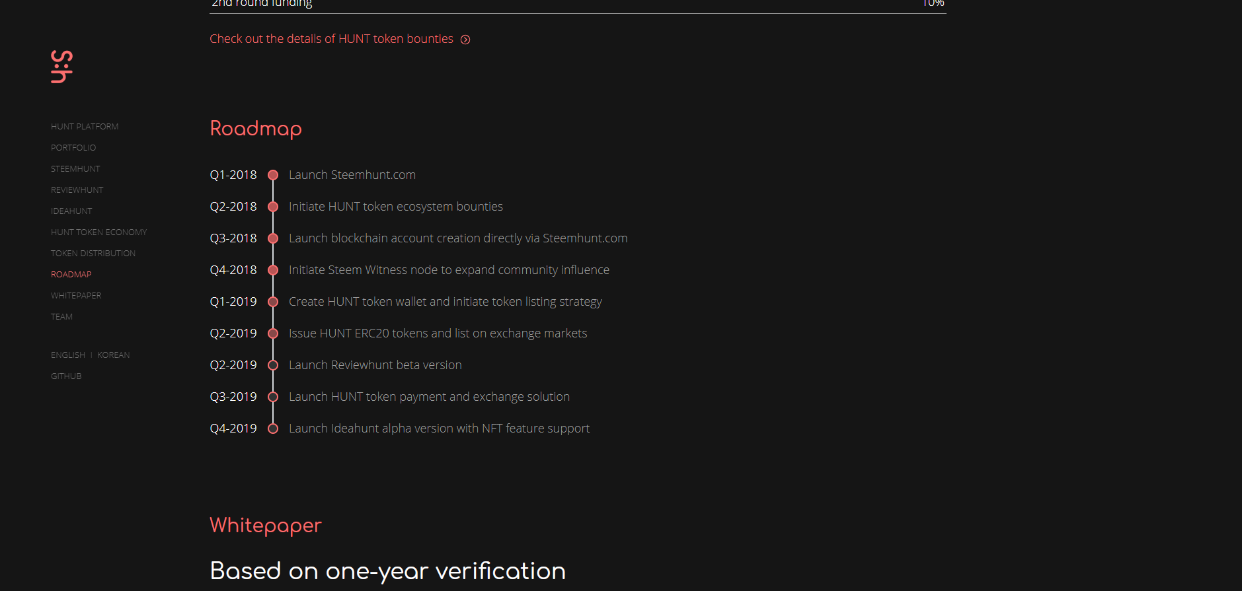The width and height of the screenshot is (1242, 591).
Task: Open HUNT PLATFORM in the sidebar
Action: point(85,127)
